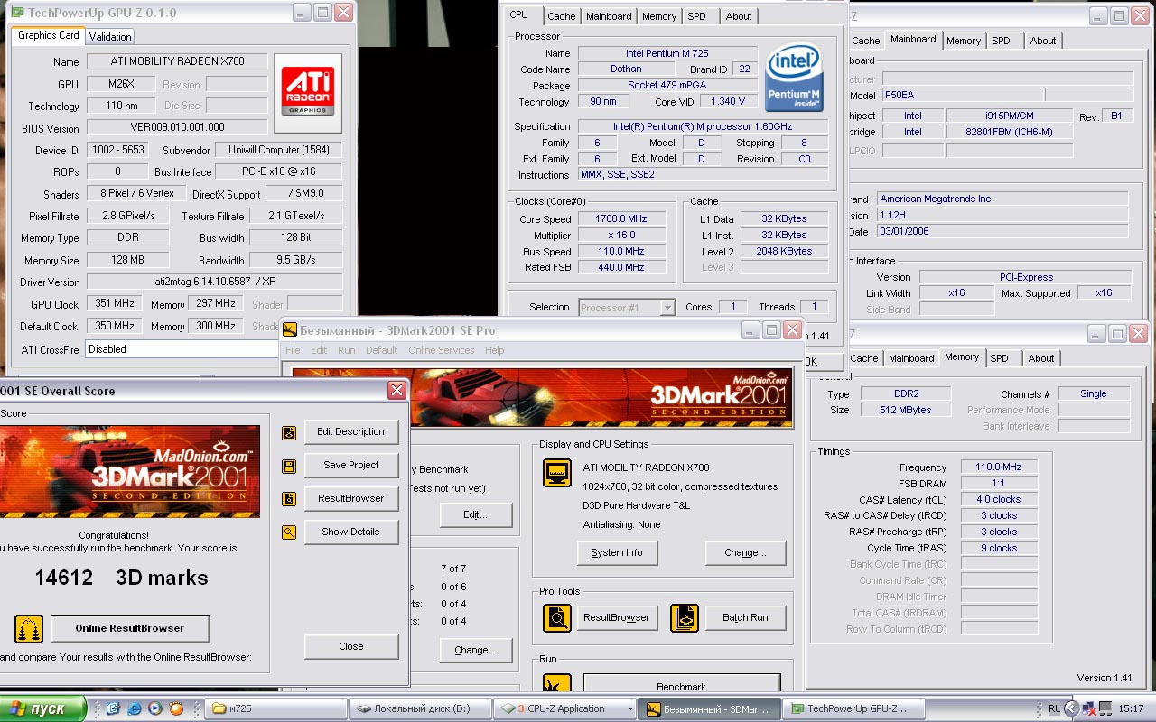Click the orange quick launch icon in taskbar
Viewport: 1156px width, 722px height.
176,708
